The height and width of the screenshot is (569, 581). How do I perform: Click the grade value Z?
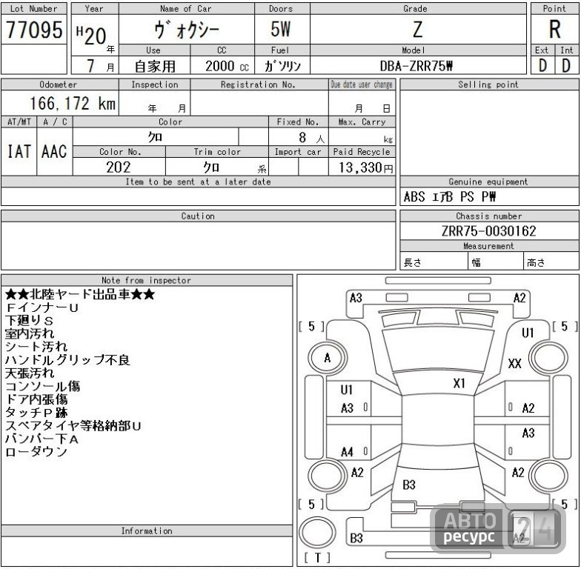pos(418,30)
